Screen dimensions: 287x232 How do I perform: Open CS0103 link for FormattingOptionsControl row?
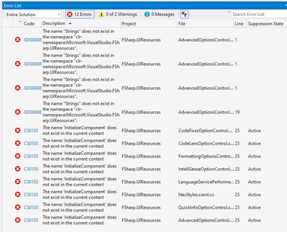click(x=31, y=156)
